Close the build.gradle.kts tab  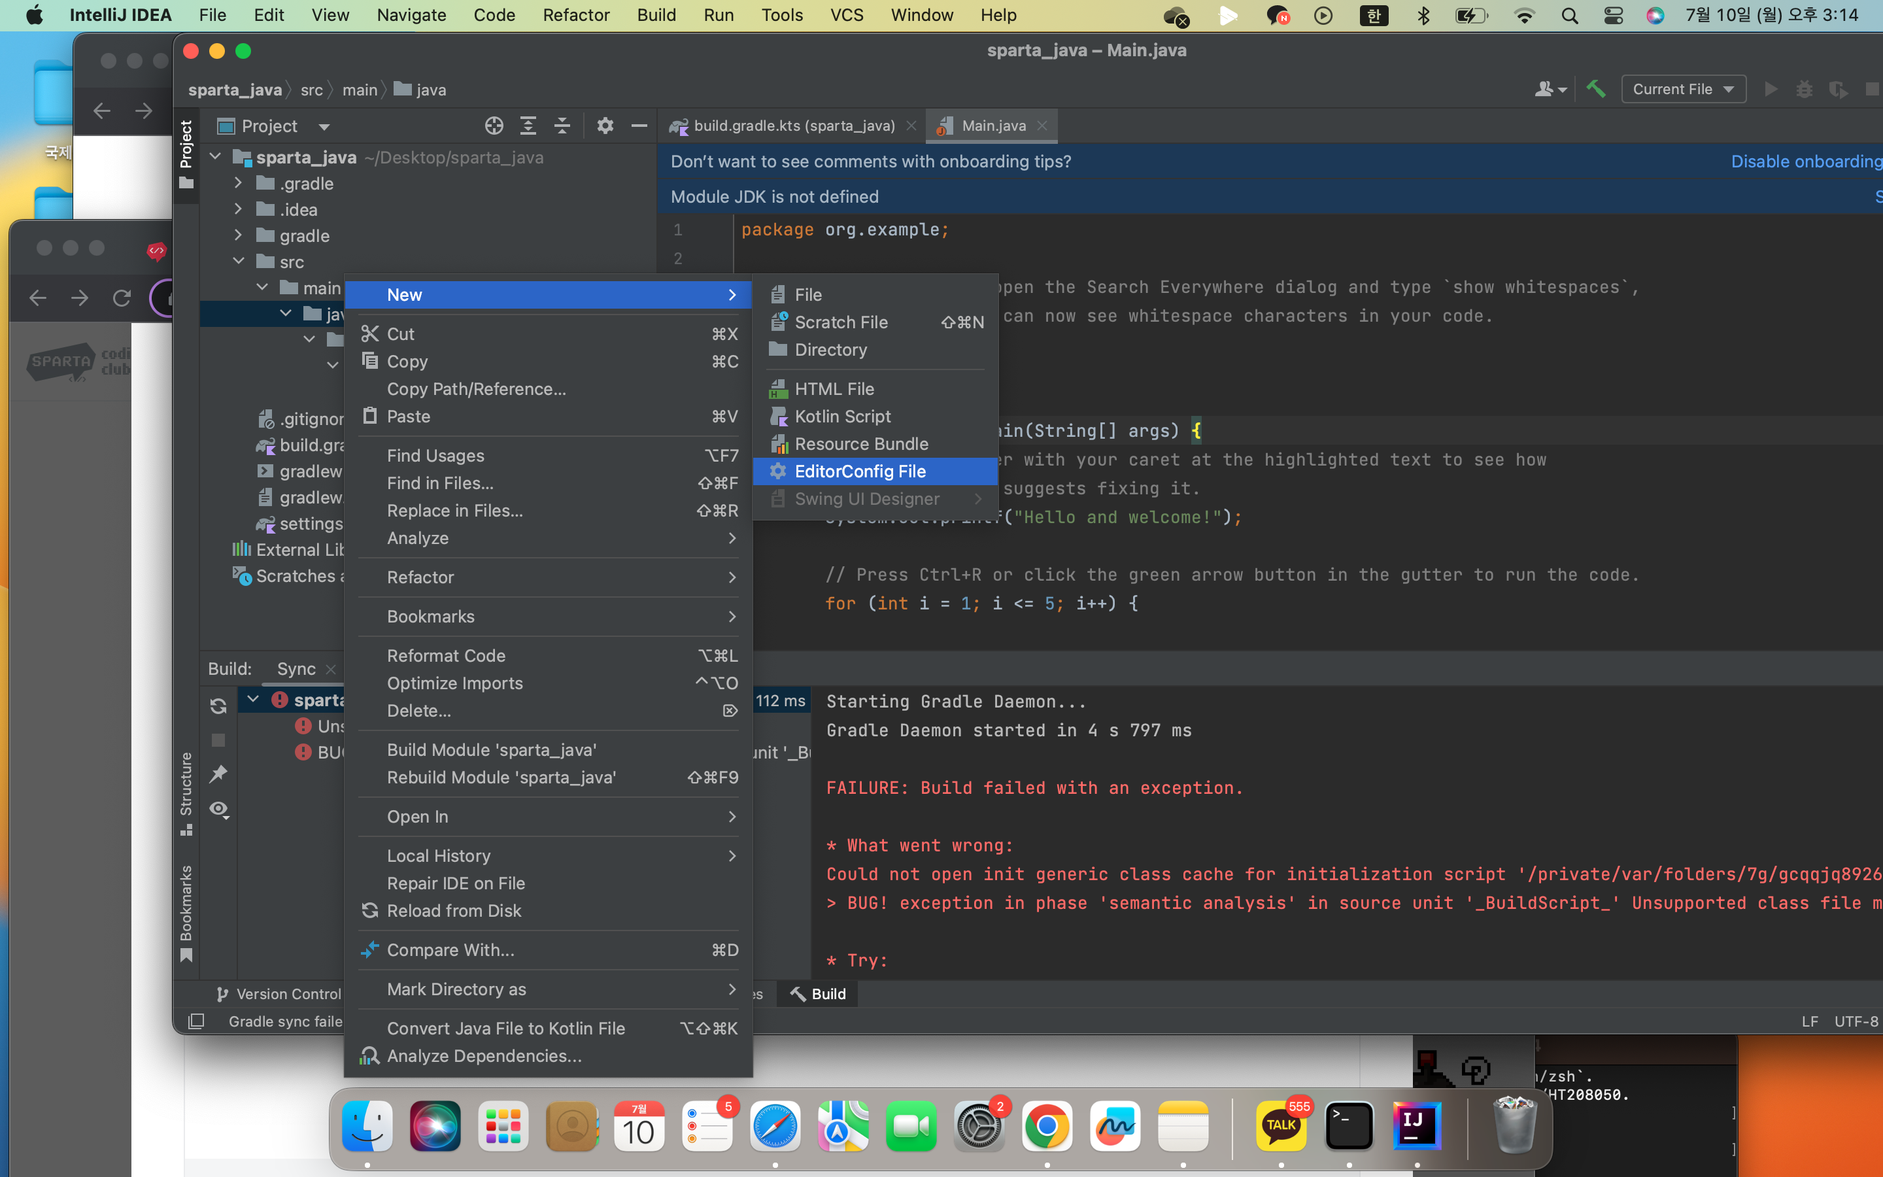(911, 126)
